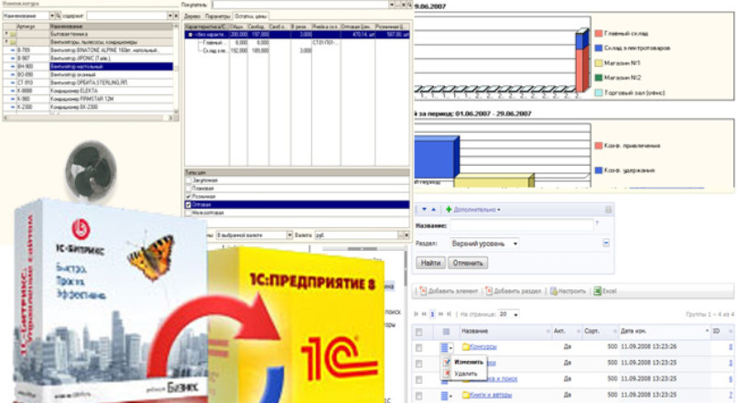
Task: Click the Изменить edit icon in context menu
Action: pyautogui.click(x=447, y=362)
